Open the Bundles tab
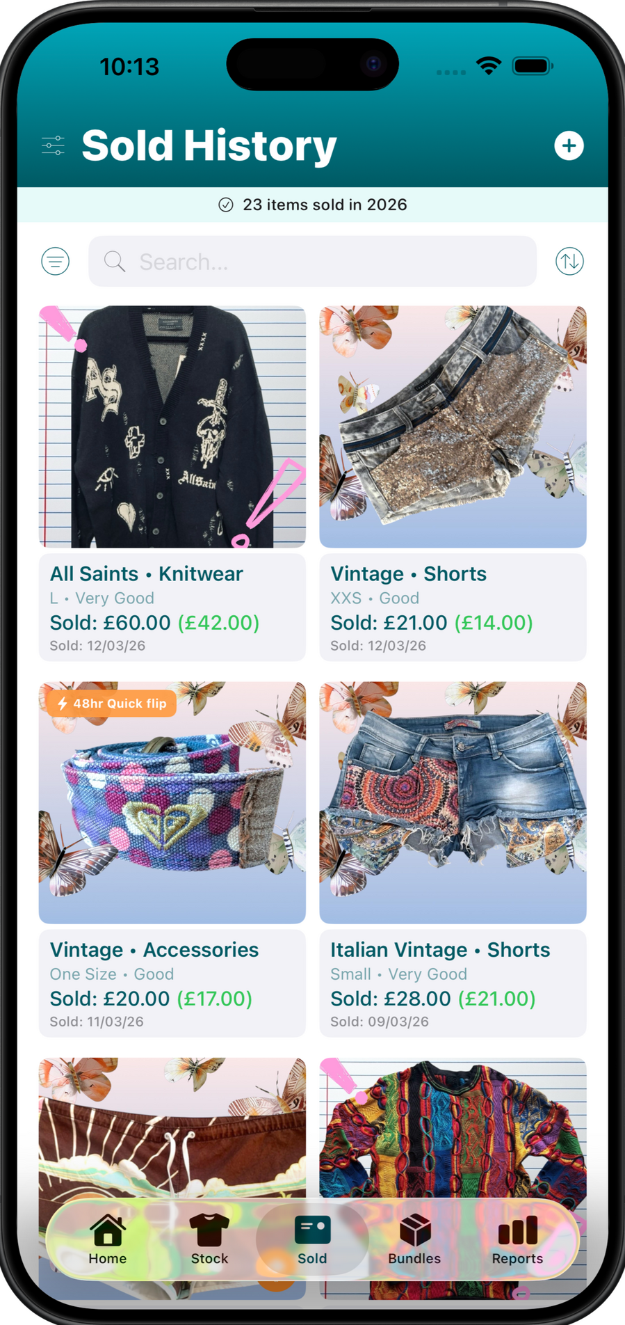 [414, 1239]
